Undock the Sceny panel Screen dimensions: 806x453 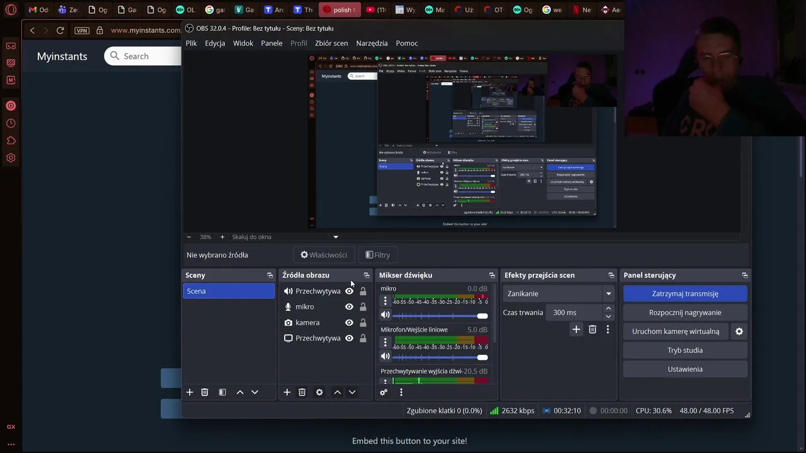[270, 276]
